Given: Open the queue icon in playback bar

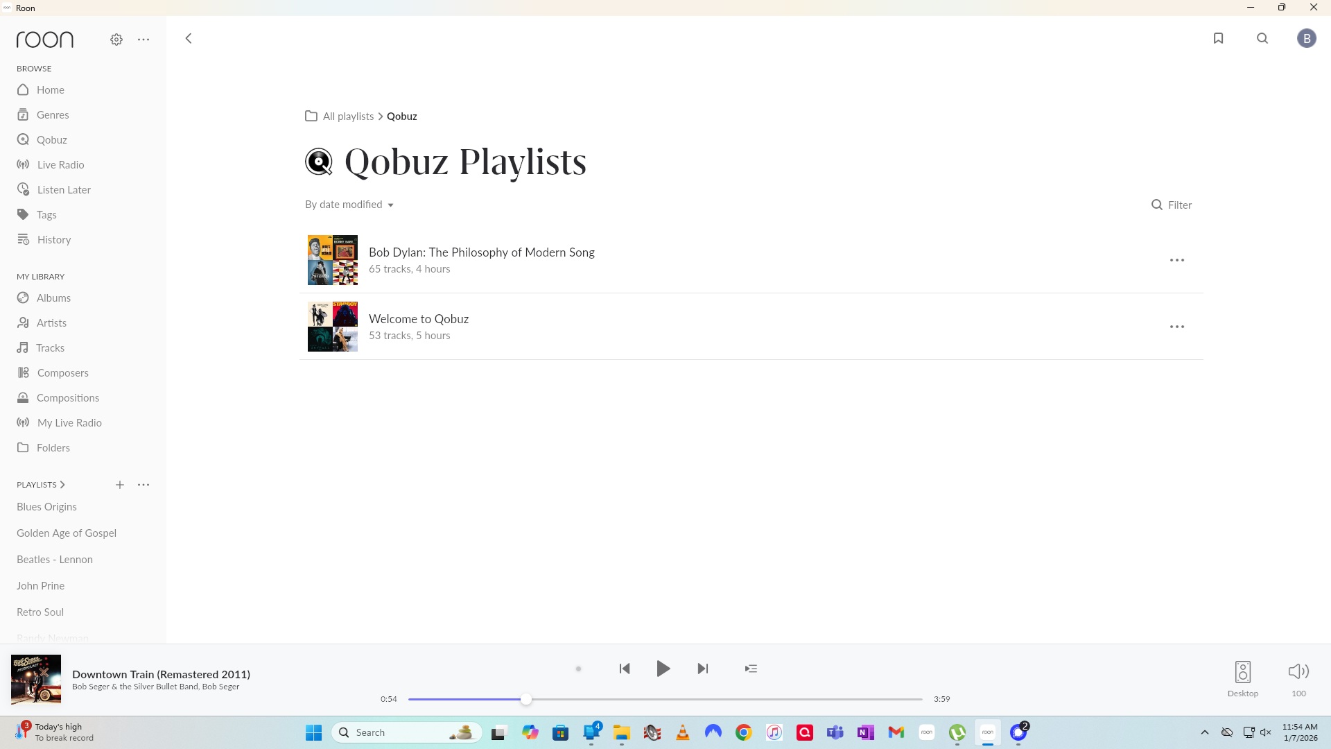Looking at the screenshot, I should 751,669.
